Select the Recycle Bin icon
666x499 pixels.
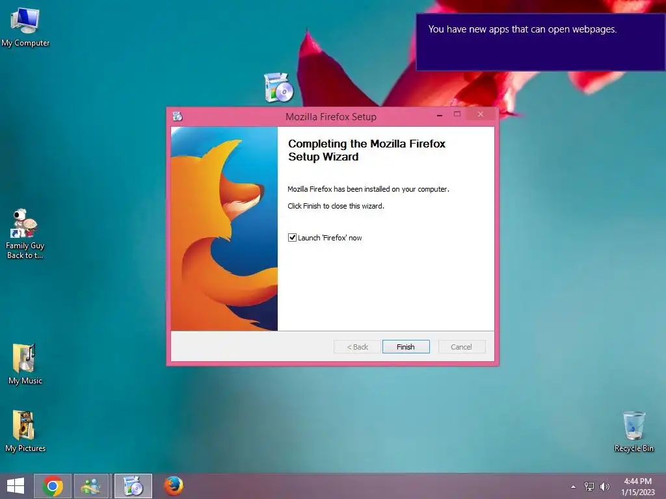633,431
